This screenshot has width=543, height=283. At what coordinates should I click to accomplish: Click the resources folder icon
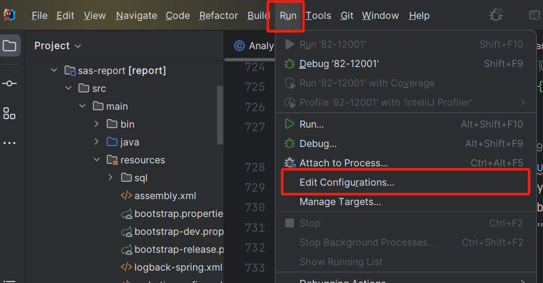112,160
